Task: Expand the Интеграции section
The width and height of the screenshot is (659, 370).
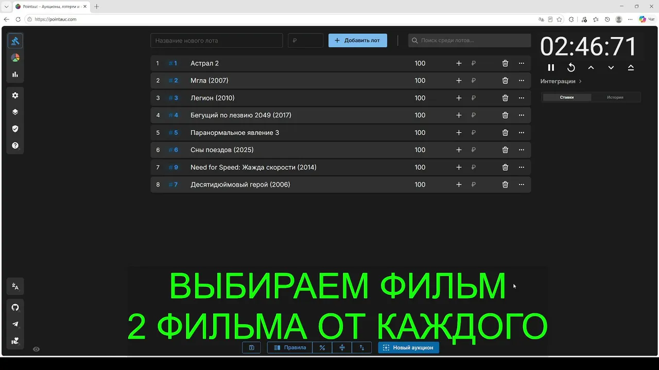Action: tap(561, 81)
